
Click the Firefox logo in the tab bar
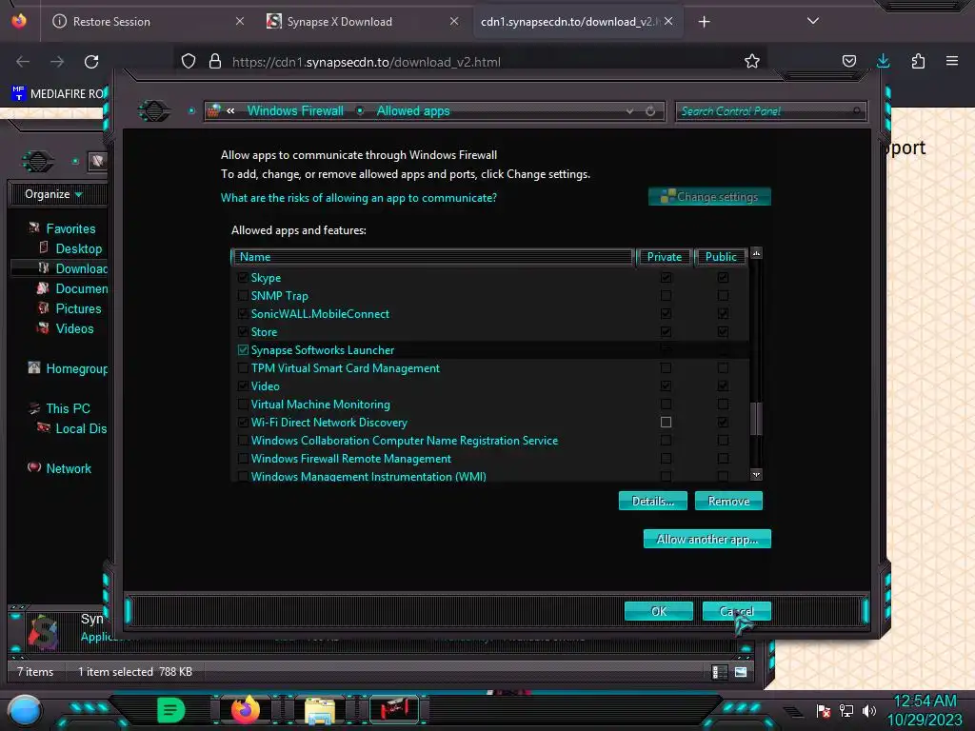click(x=19, y=21)
